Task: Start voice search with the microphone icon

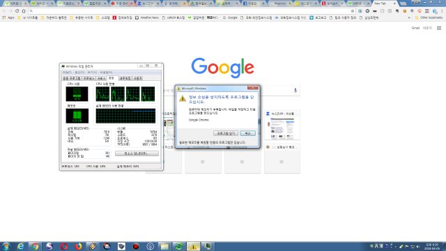Action: [295, 90]
